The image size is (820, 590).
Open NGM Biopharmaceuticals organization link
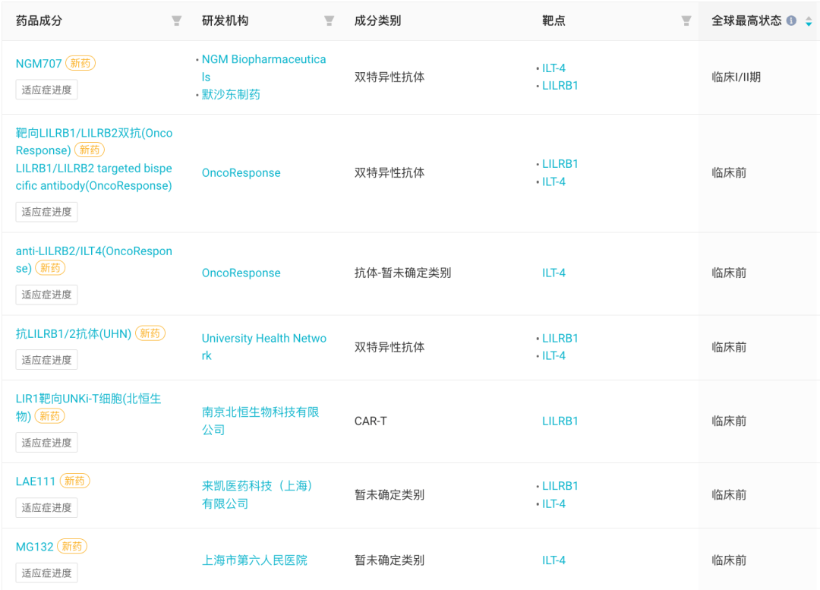click(263, 68)
